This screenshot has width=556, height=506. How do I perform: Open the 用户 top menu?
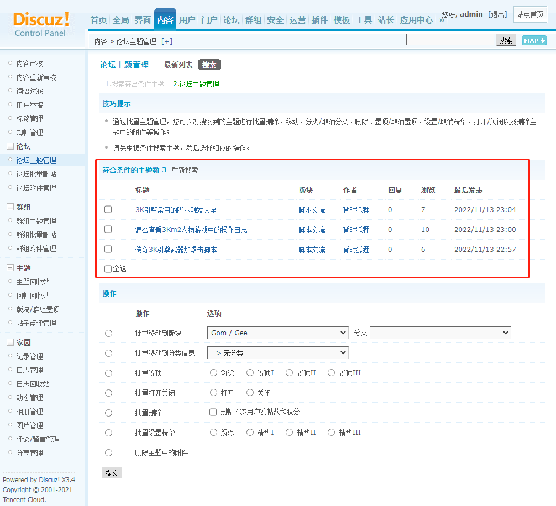187,20
